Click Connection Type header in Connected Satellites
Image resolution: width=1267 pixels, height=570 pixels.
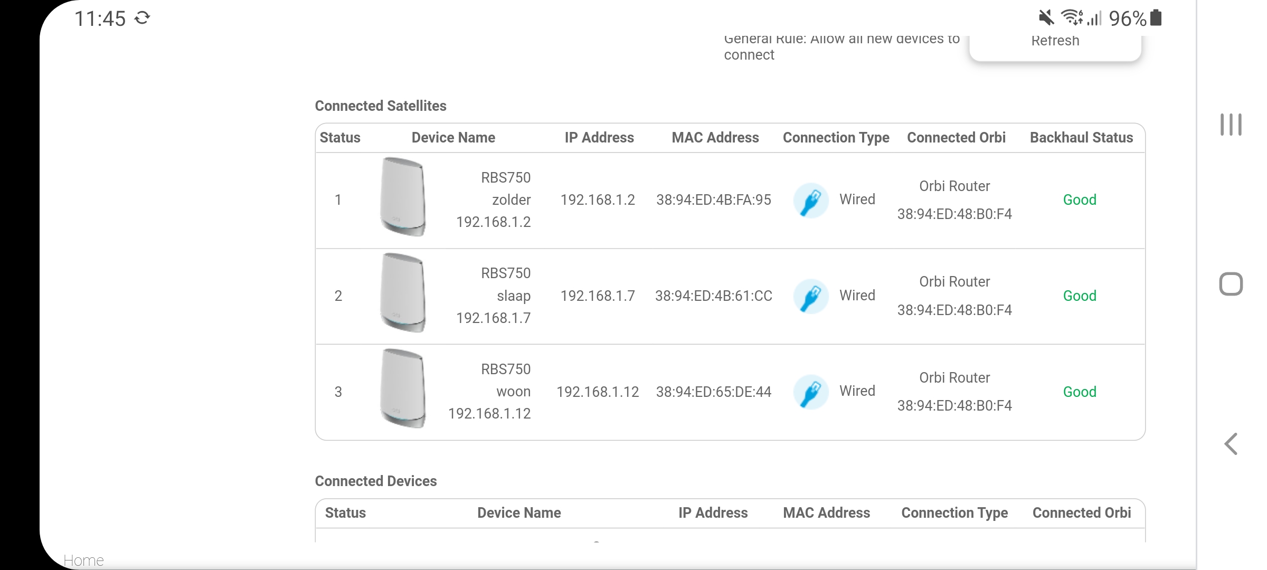point(836,138)
